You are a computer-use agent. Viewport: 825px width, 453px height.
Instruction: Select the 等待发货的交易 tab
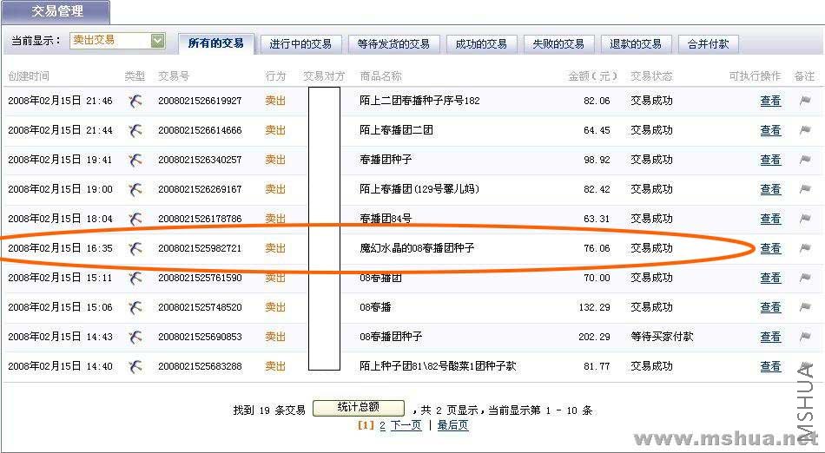pyautogui.click(x=393, y=43)
